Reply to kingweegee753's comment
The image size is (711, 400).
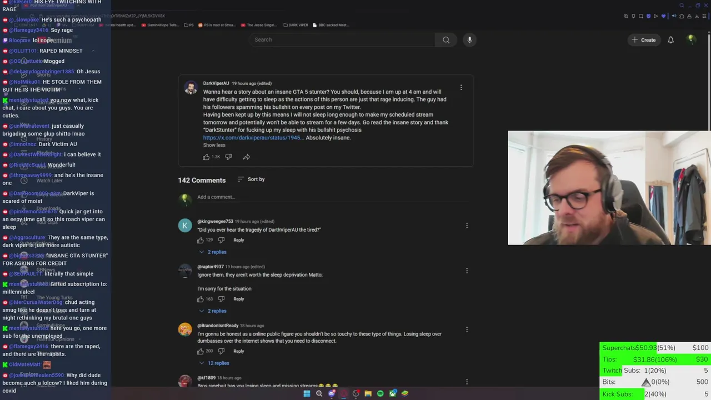click(x=239, y=240)
